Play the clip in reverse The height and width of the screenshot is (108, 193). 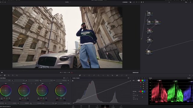[x=63, y=73]
